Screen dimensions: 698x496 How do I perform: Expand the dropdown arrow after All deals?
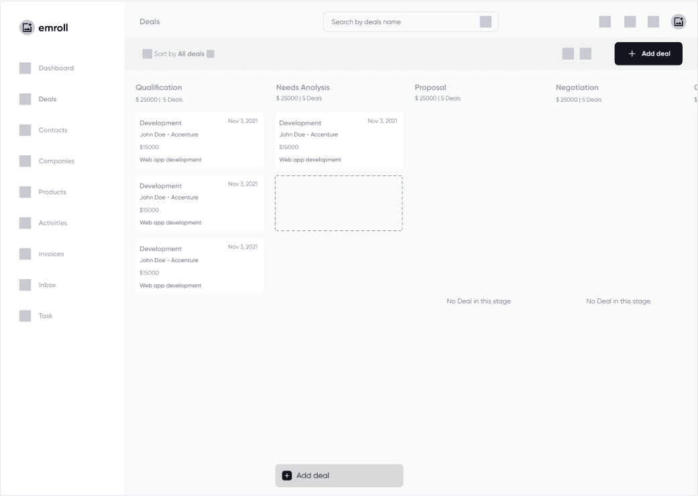click(210, 54)
